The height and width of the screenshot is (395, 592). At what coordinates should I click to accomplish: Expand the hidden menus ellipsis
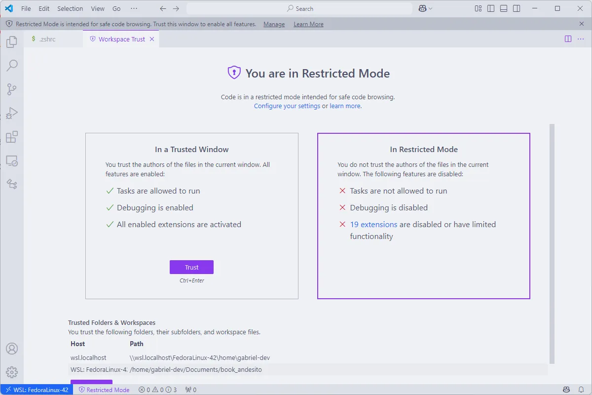click(x=134, y=8)
